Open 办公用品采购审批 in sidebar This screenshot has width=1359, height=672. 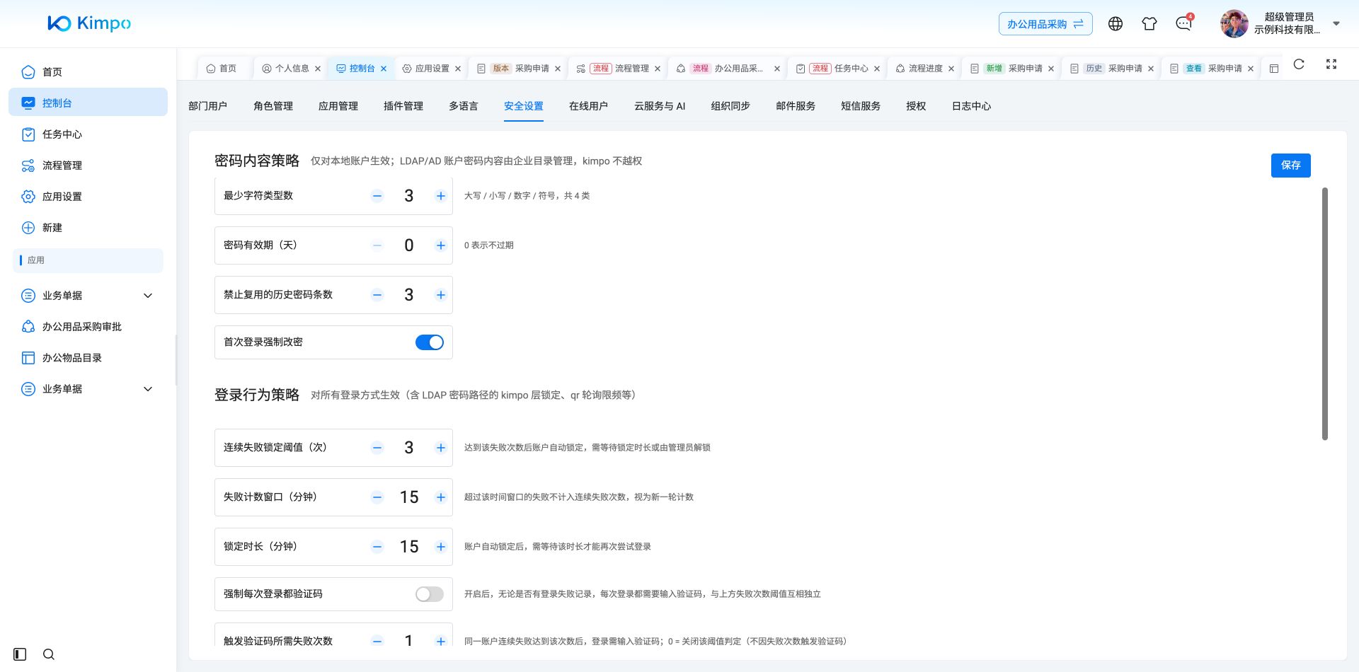88,327
